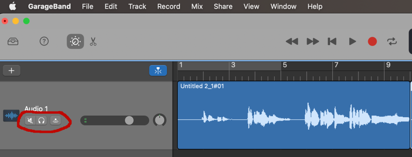Click bar 5 on the timeline ruler
This screenshot has width=412, height=157.
pyautogui.click(x=285, y=65)
